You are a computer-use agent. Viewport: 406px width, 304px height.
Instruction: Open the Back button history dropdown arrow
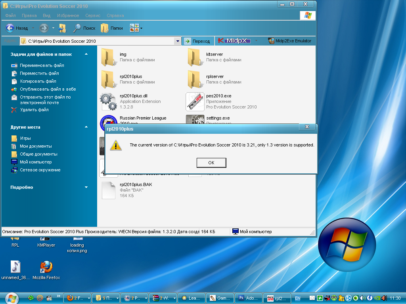click(x=33, y=28)
